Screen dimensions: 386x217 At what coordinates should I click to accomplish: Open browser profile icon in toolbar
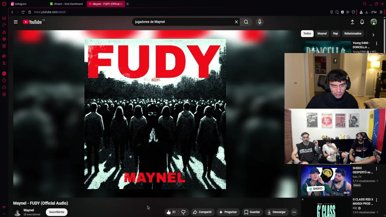pos(361,12)
